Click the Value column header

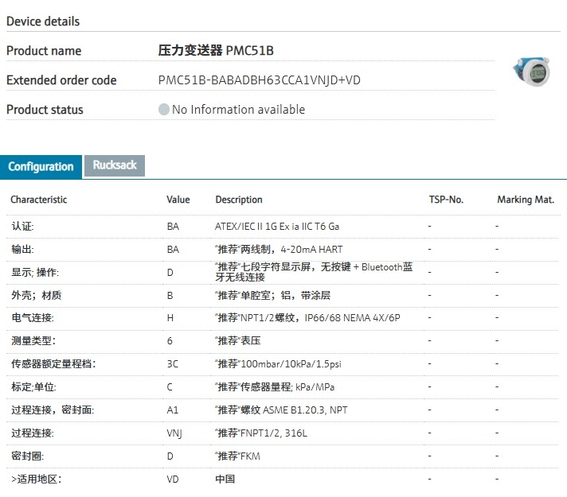(178, 200)
